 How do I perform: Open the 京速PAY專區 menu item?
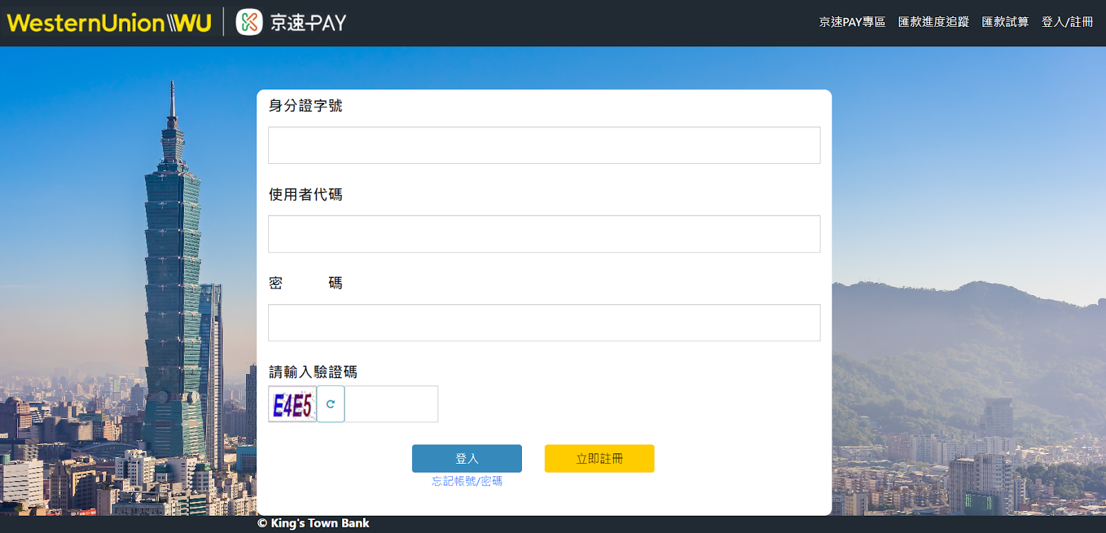(852, 22)
